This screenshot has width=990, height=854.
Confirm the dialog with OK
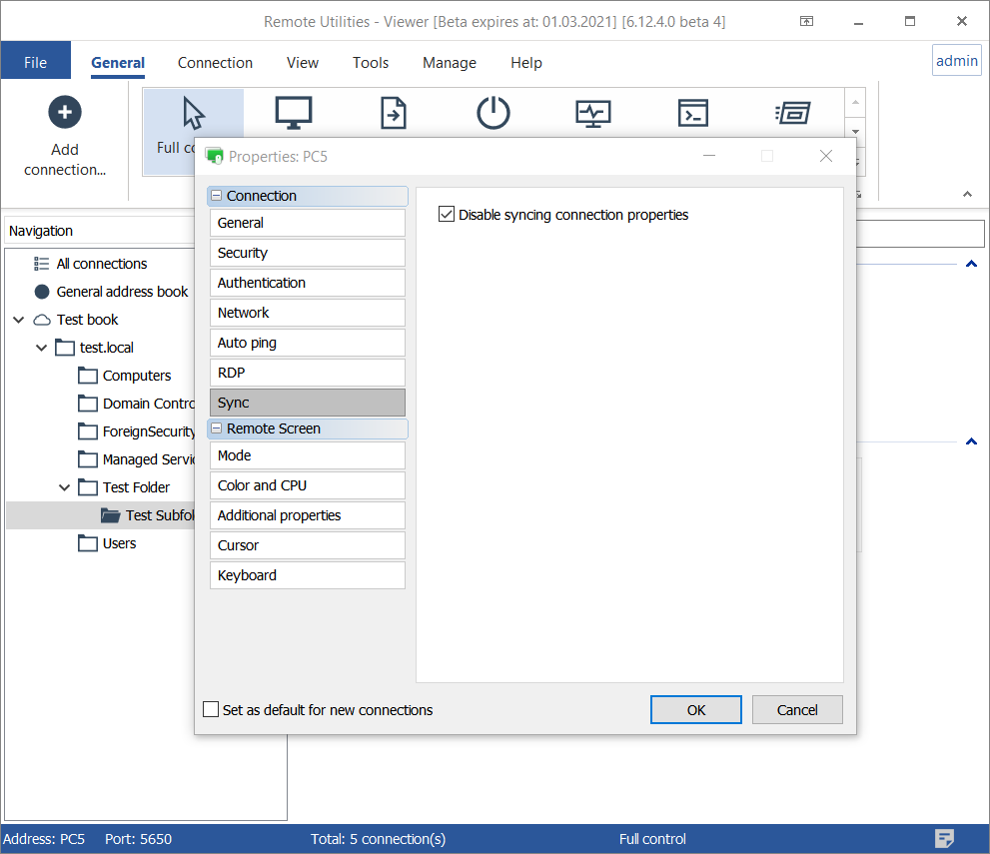(695, 710)
